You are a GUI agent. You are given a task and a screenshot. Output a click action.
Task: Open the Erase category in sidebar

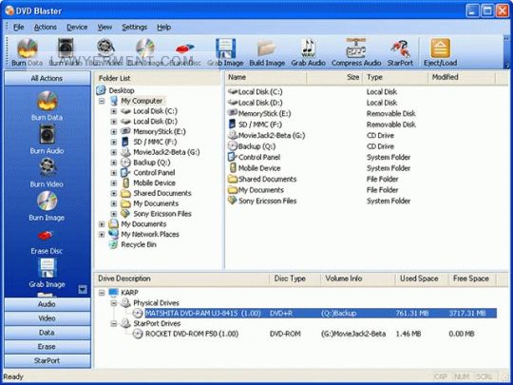(47, 346)
